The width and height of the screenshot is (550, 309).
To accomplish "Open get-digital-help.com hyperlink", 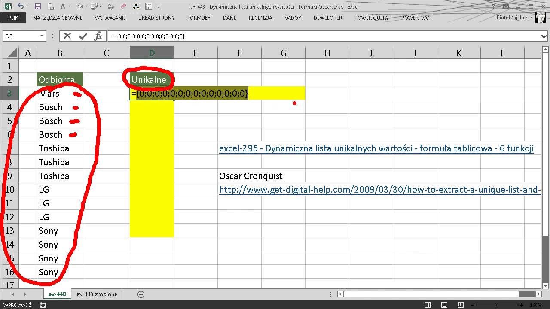I will click(379, 190).
